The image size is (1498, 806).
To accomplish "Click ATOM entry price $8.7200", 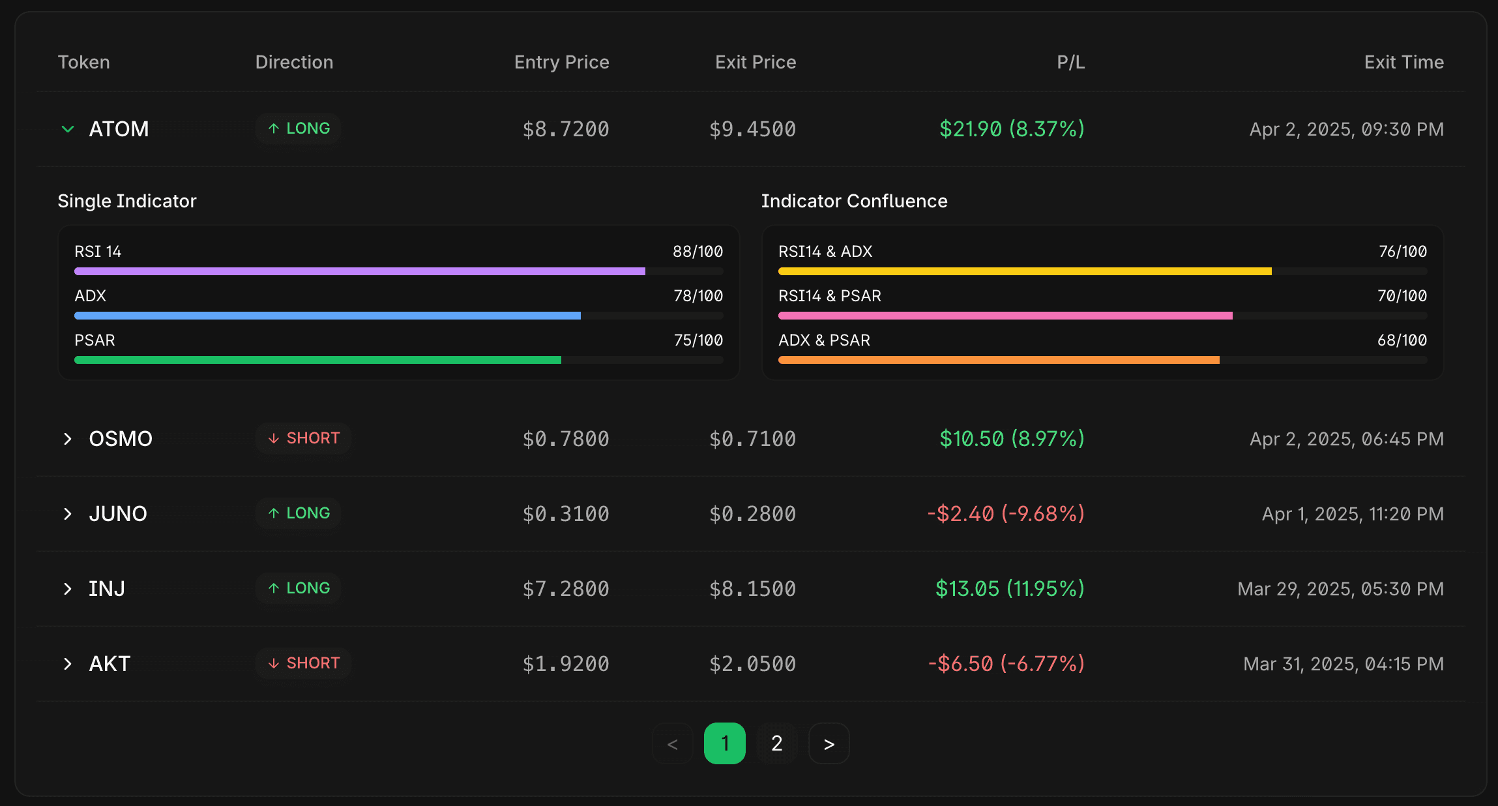I will pos(566,129).
